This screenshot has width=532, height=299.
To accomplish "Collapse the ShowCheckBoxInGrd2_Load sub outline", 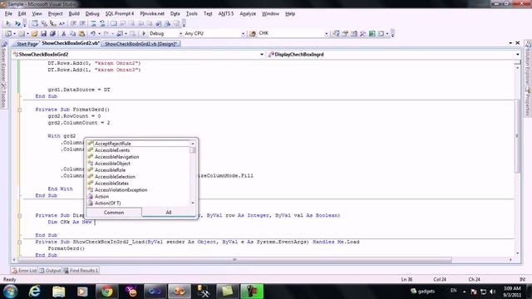I will tap(19, 242).
